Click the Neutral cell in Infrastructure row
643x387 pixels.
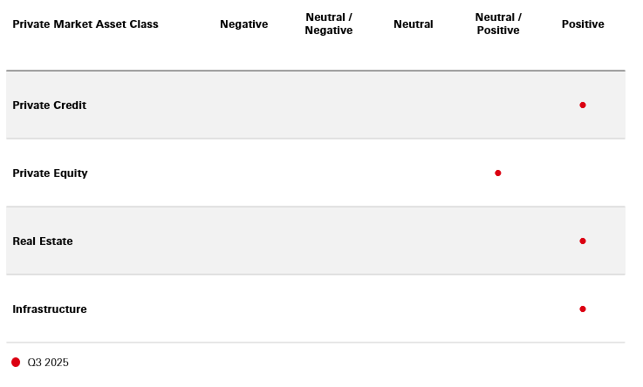point(414,309)
